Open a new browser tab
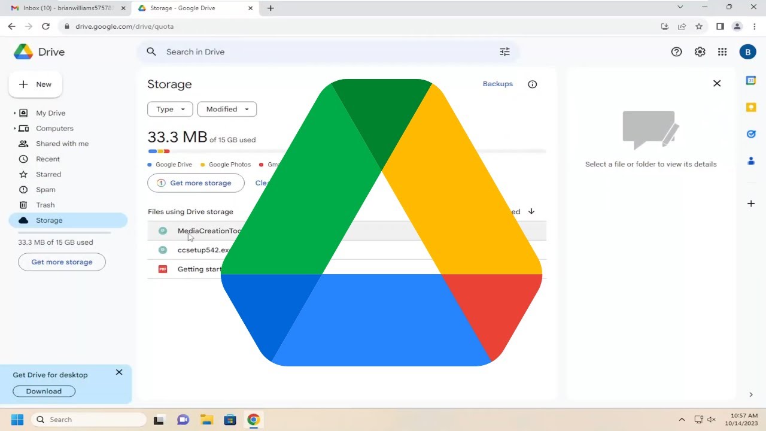Screen dimensions: 766x431 (270, 8)
